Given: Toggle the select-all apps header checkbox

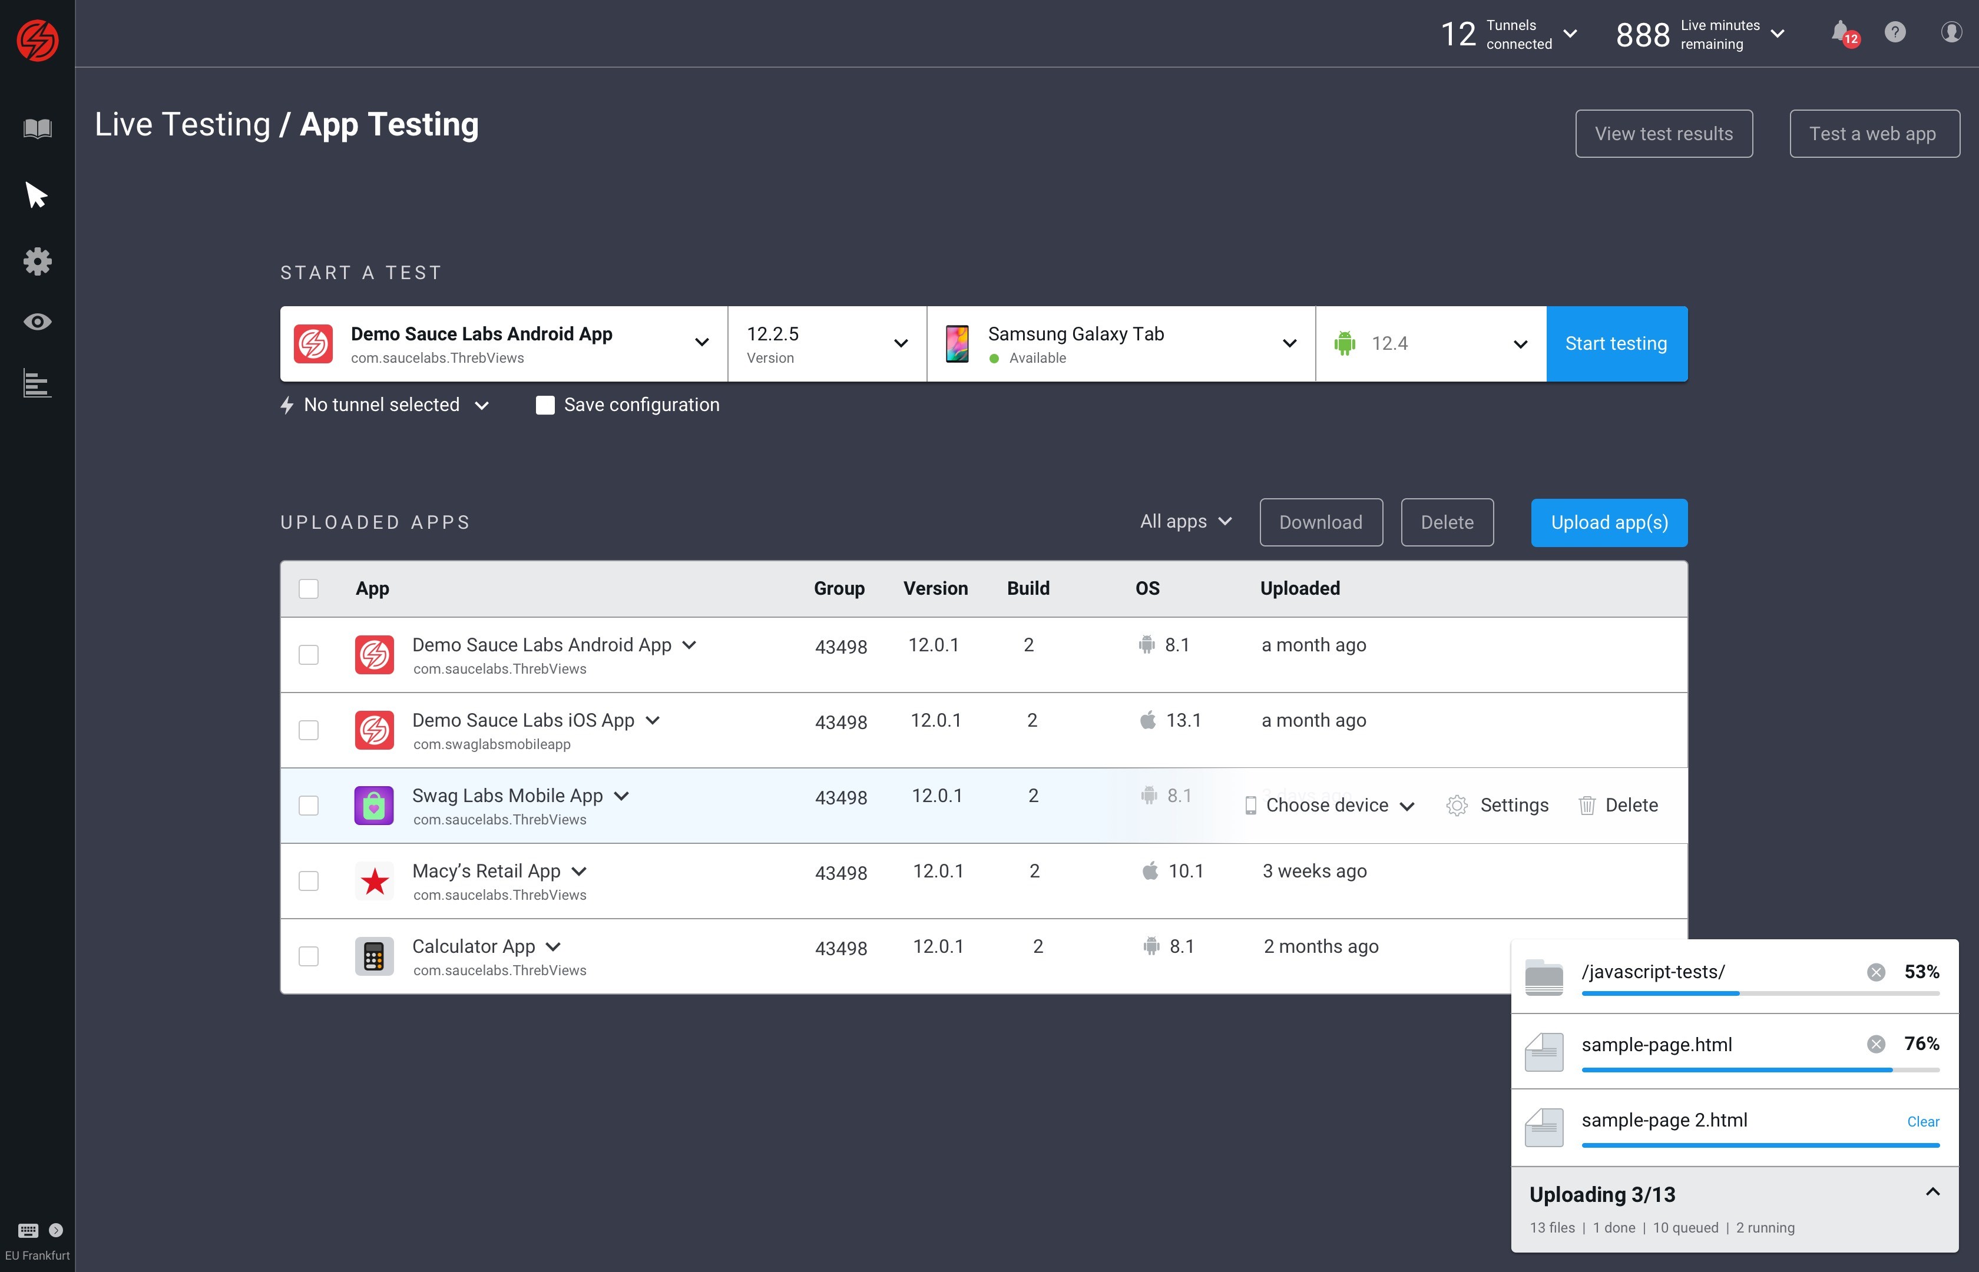Looking at the screenshot, I should (x=308, y=588).
